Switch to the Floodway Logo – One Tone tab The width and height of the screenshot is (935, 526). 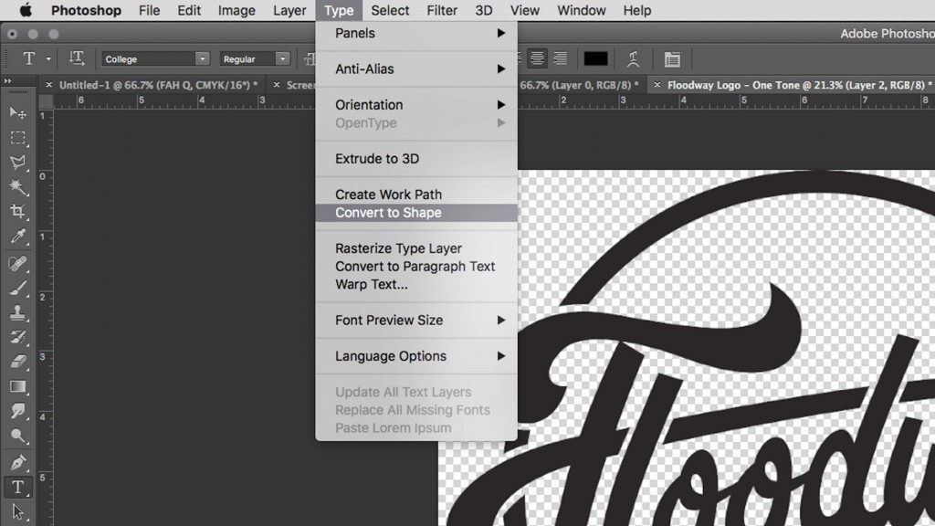click(799, 85)
